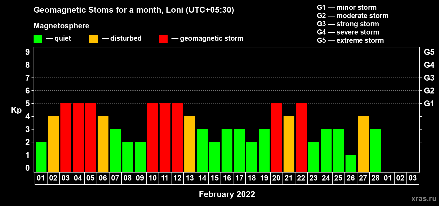Image resolution: width=439 pixels, height=206 pixels.
Task: Select the red bar above date 10
Action: (153, 138)
